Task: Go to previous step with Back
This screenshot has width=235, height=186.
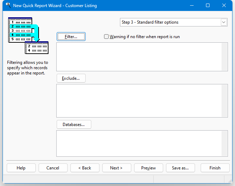Action: click(x=85, y=168)
